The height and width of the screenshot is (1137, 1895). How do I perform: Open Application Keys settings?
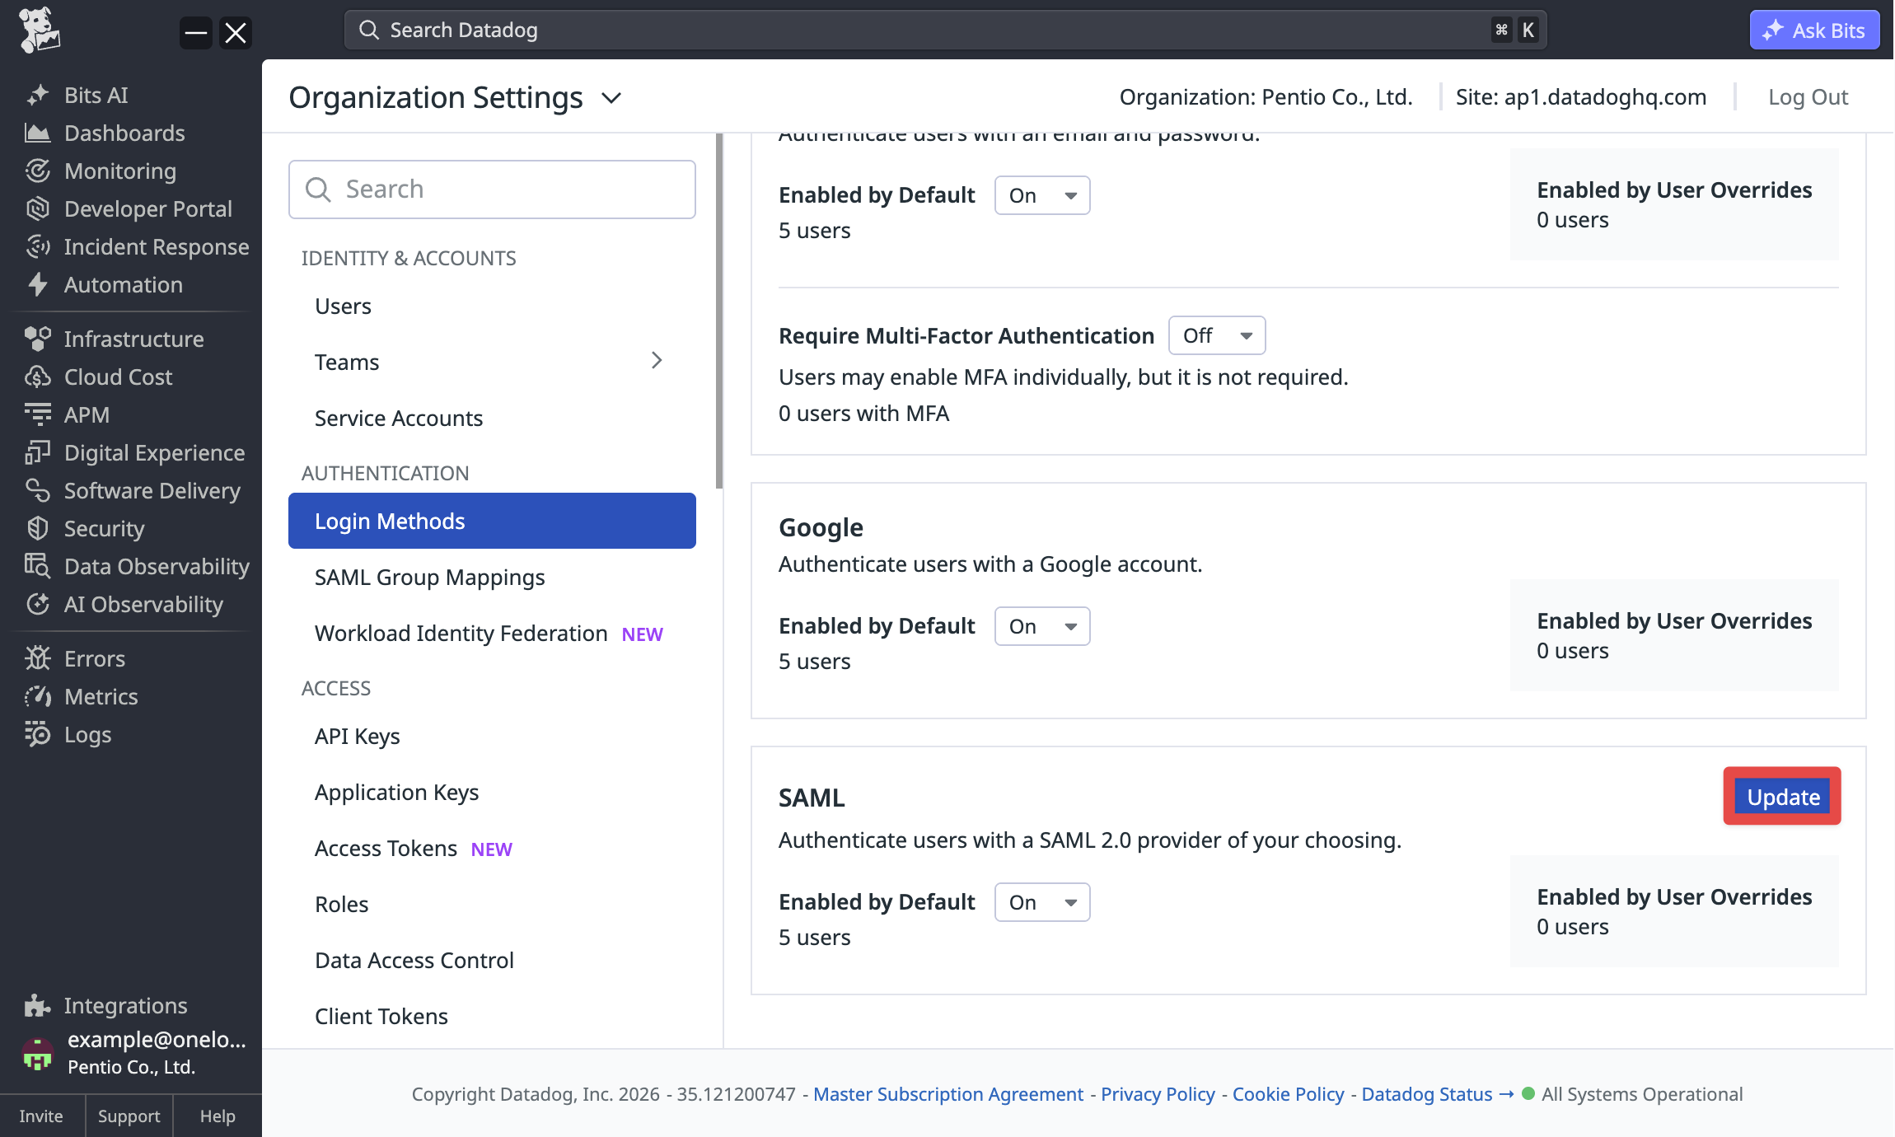tap(492, 792)
